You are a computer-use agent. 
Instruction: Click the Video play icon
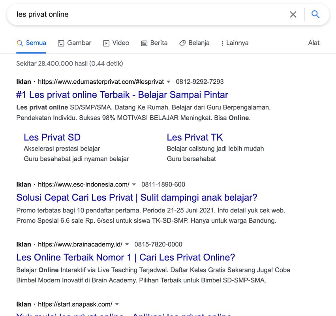pyautogui.click(x=106, y=43)
